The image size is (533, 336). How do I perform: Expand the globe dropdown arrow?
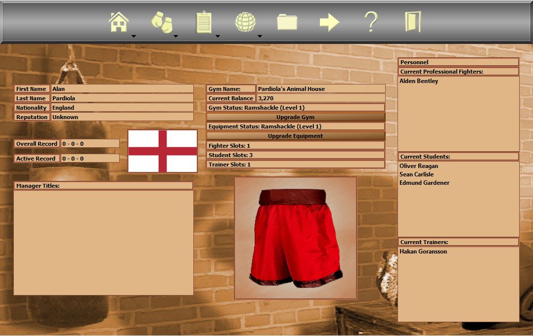click(x=260, y=36)
